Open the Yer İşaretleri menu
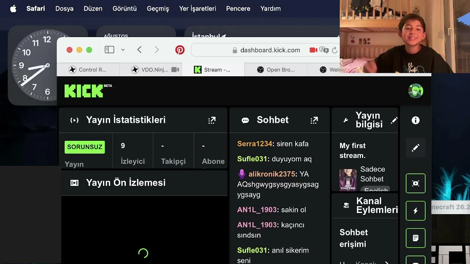Image resolution: width=470 pixels, height=264 pixels. click(198, 9)
